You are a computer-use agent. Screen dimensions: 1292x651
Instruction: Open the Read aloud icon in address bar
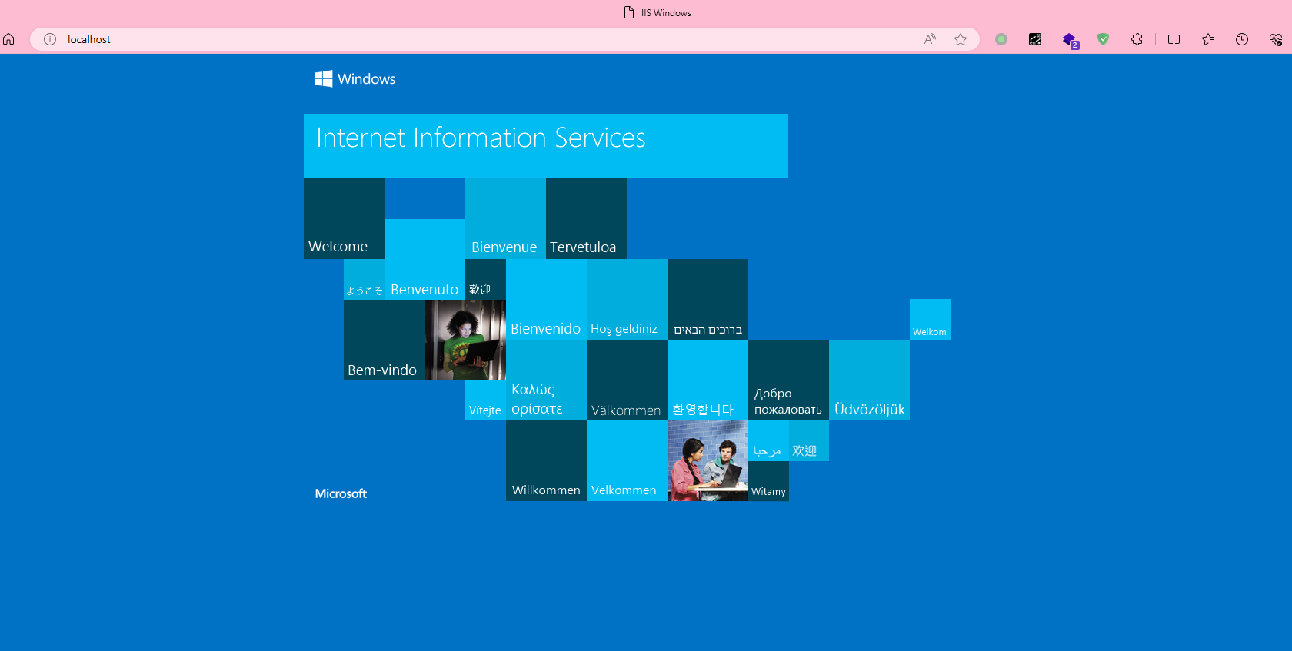[930, 39]
